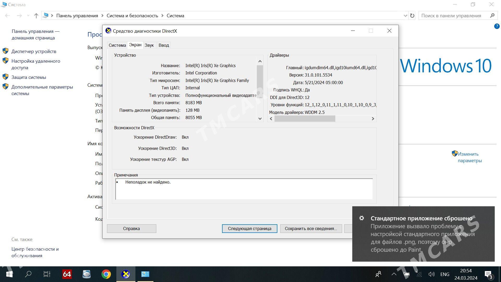The width and height of the screenshot is (501, 282).
Task: Click the volume speaker icon
Action: point(431,274)
